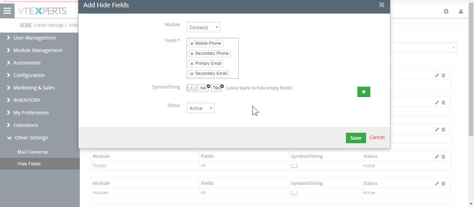This screenshot has width=474, height=207.
Task: Click the TBA symbol input box
Action: [216, 88]
